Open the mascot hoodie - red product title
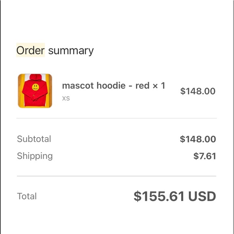This screenshot has width=234, height=234. [106, 86]
